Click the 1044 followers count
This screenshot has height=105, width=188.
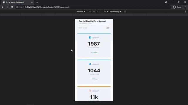click(94, 71)
